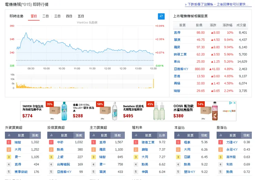Switch to the 二日 chart tab
Image resolution: width=256 pixels, height=180 pixels.
(x=46, y=16)
